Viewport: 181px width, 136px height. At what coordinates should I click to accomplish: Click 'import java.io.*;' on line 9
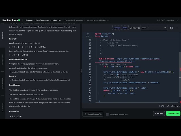pos(104,34)
